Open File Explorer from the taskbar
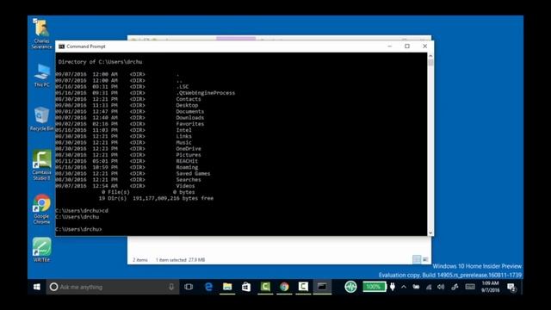Viewport: 551px width, 310px height. (227, 287)
